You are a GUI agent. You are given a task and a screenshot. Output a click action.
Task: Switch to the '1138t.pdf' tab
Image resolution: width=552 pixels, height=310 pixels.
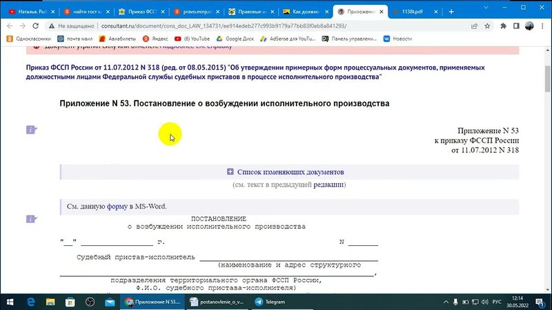[x=412, y=12]
